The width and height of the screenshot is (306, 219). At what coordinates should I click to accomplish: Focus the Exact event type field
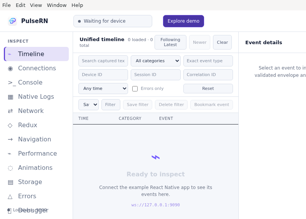(x=208, y=61)
